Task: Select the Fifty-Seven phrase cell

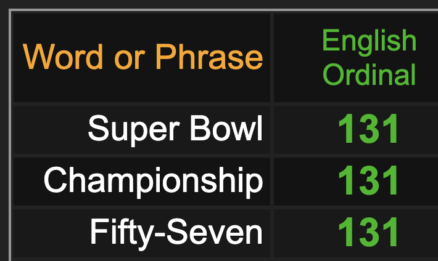Action: pos(142,233)
